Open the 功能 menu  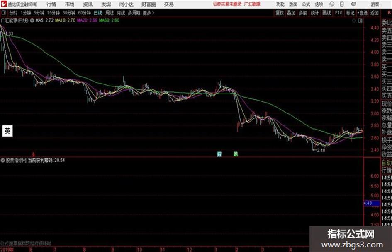pos(280,4)
